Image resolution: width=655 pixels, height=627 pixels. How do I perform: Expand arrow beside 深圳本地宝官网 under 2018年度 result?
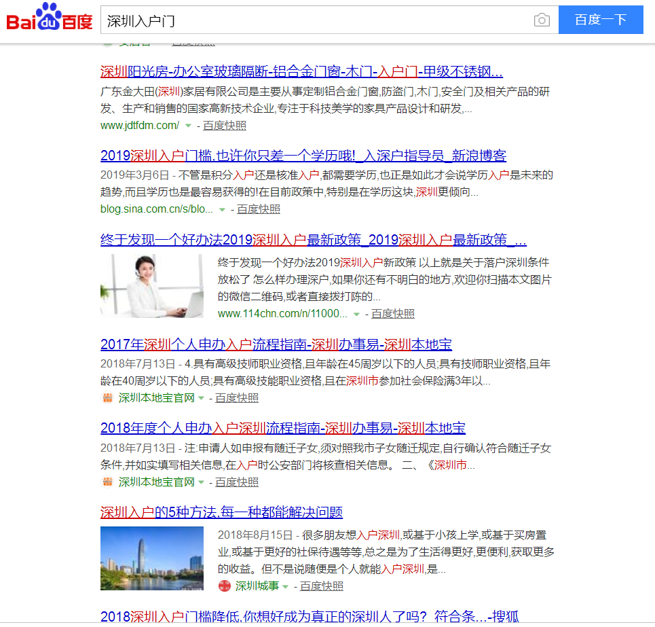(x=201, y=482)
